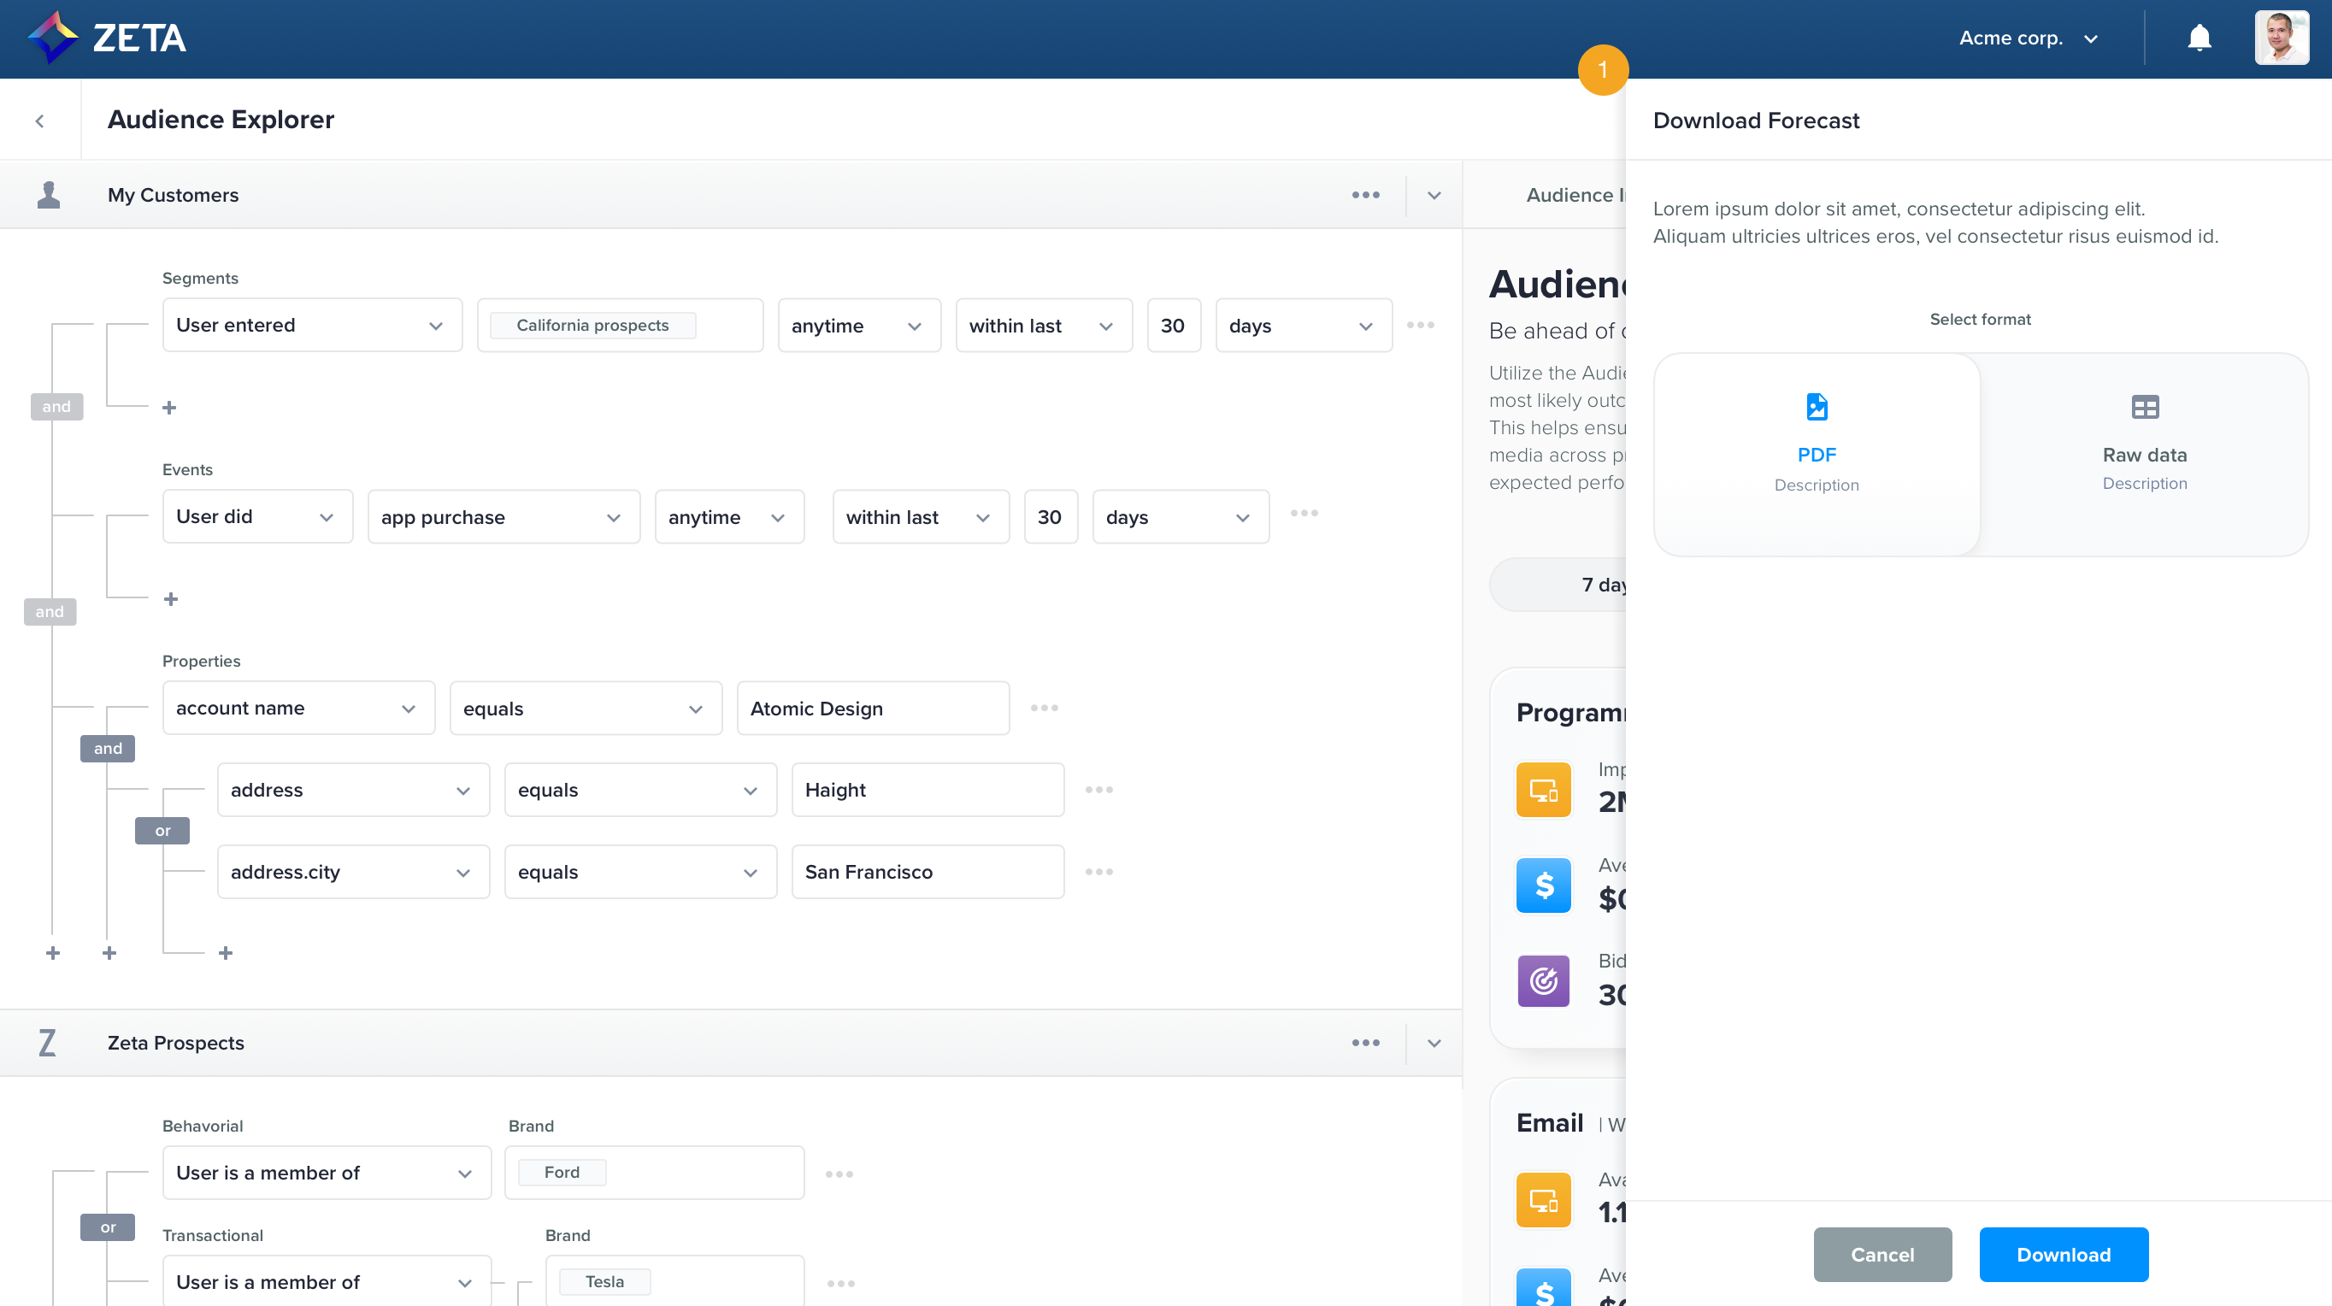Open the Haight row three-dot options

pos(1099,789)
